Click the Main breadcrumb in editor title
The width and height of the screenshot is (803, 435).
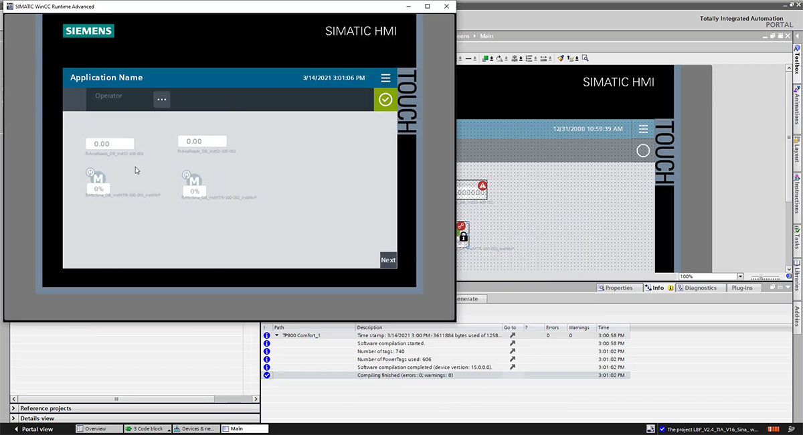tap(486, 36)
